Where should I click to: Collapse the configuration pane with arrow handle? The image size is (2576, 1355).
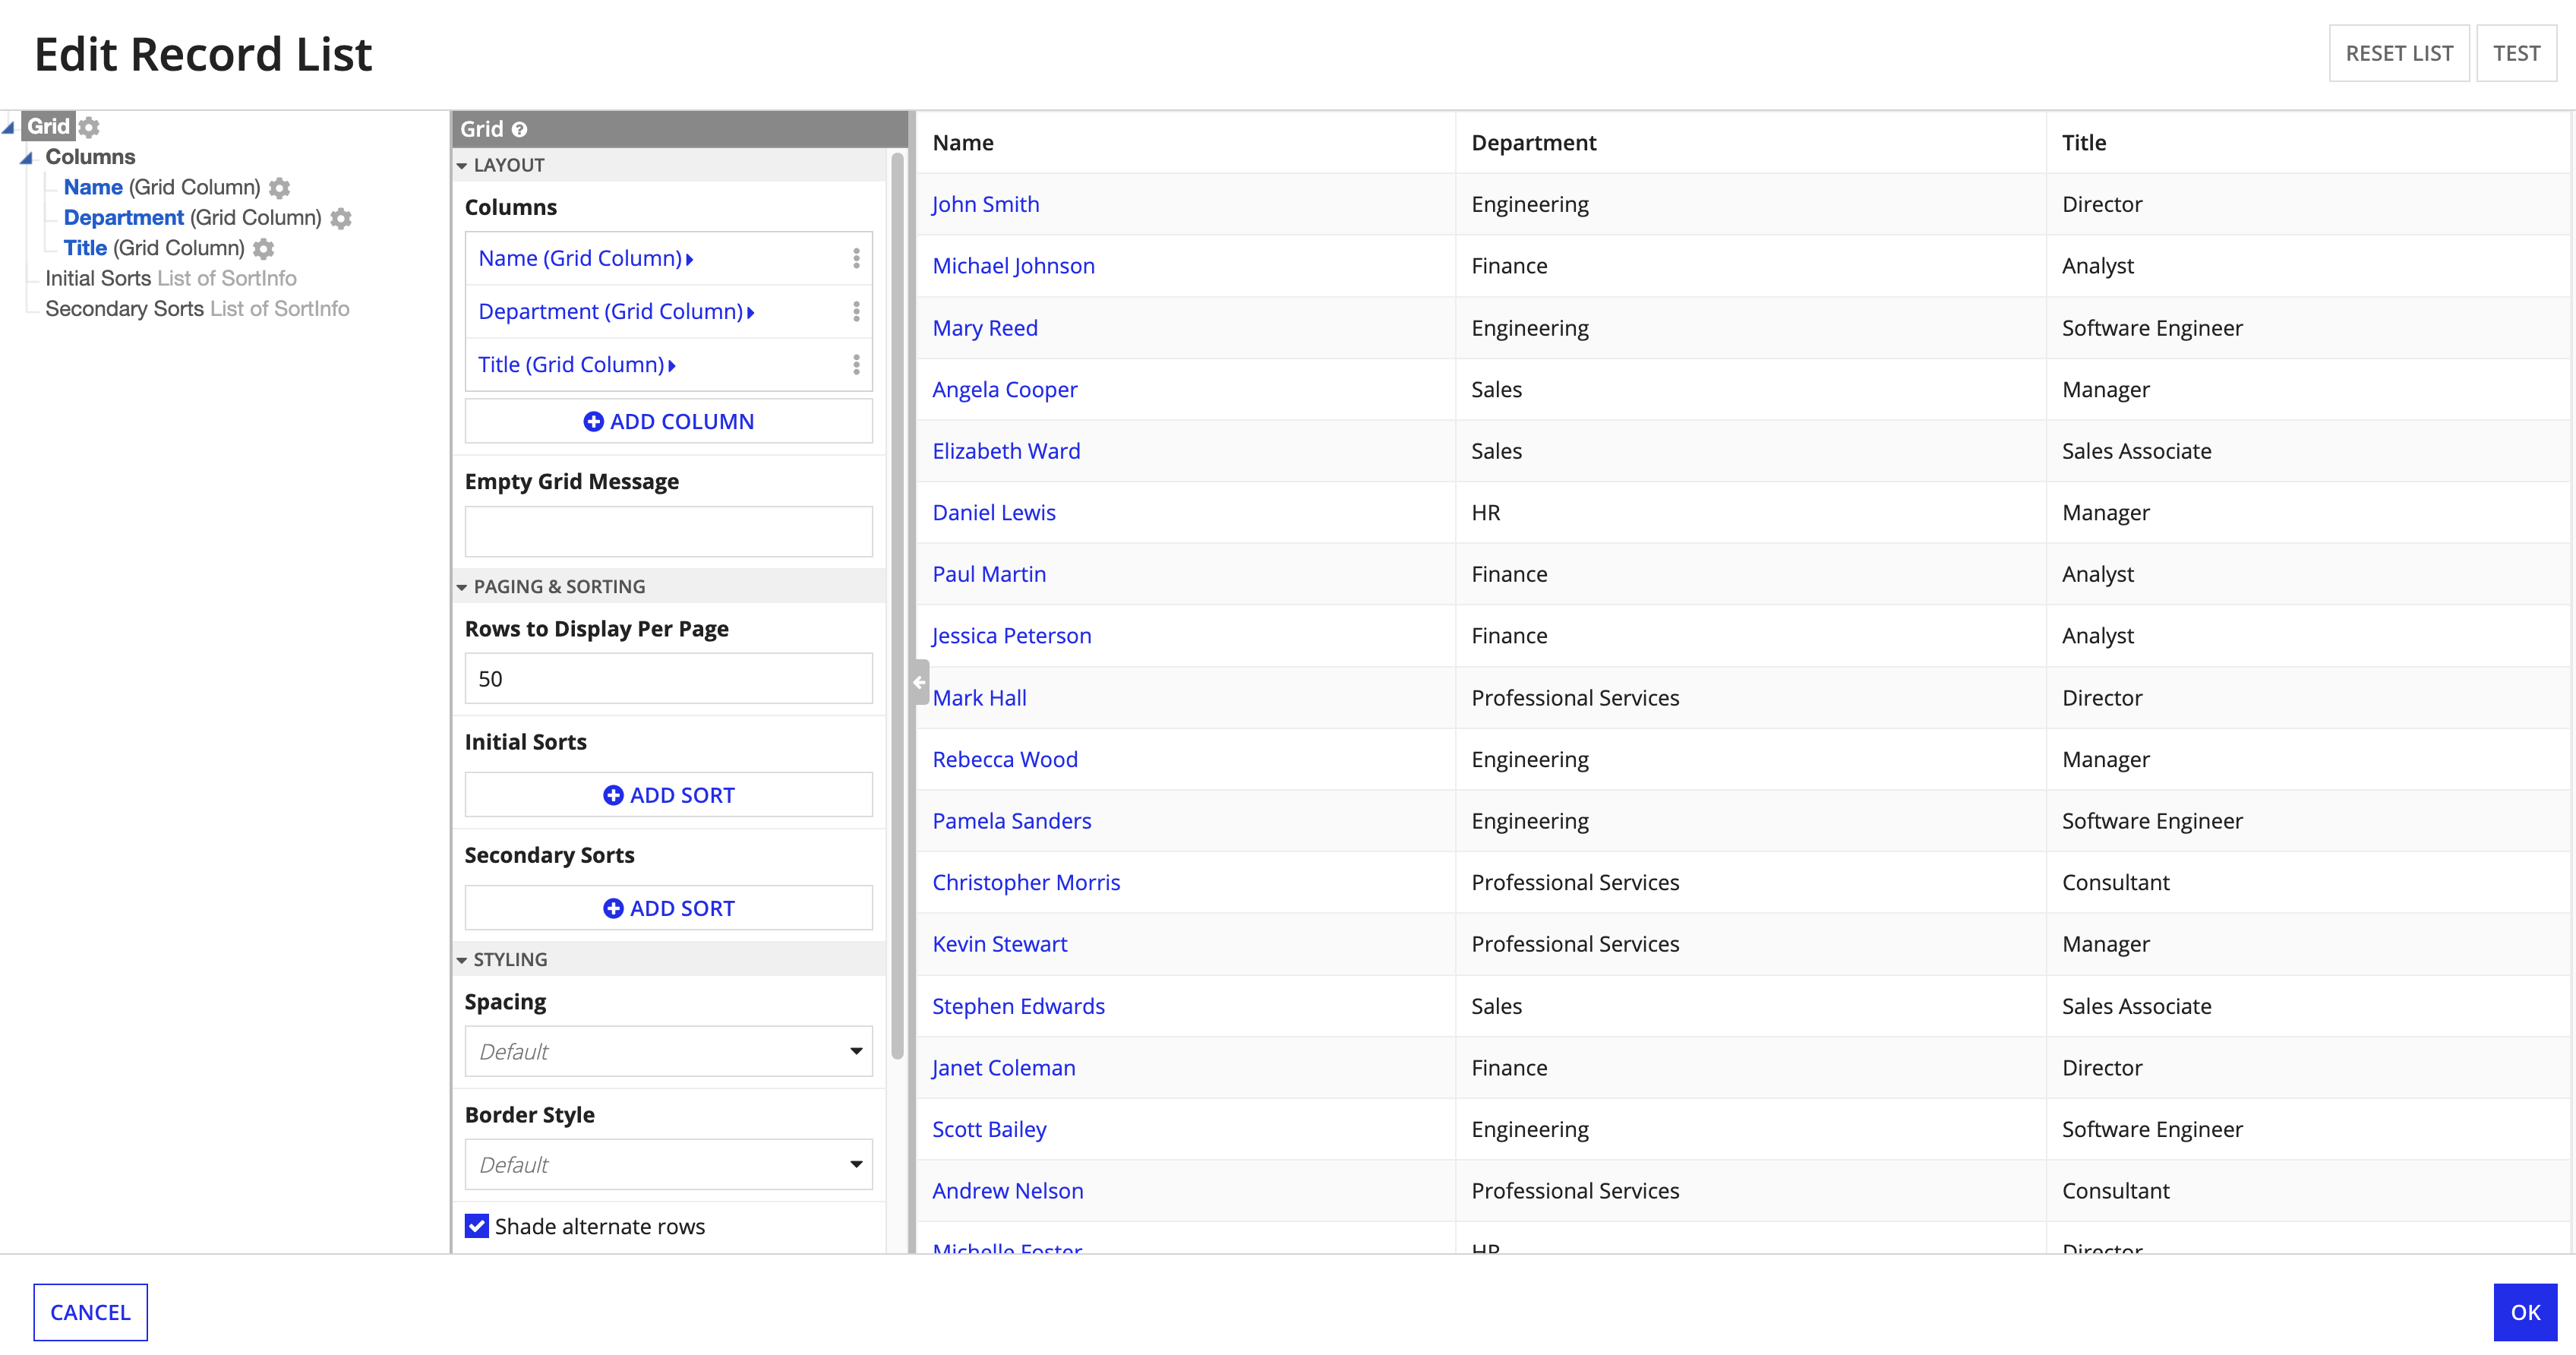click(920, 683)
